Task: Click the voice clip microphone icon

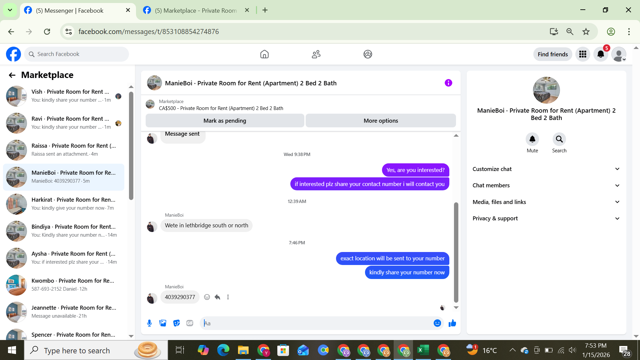Action: click(149, 323)
